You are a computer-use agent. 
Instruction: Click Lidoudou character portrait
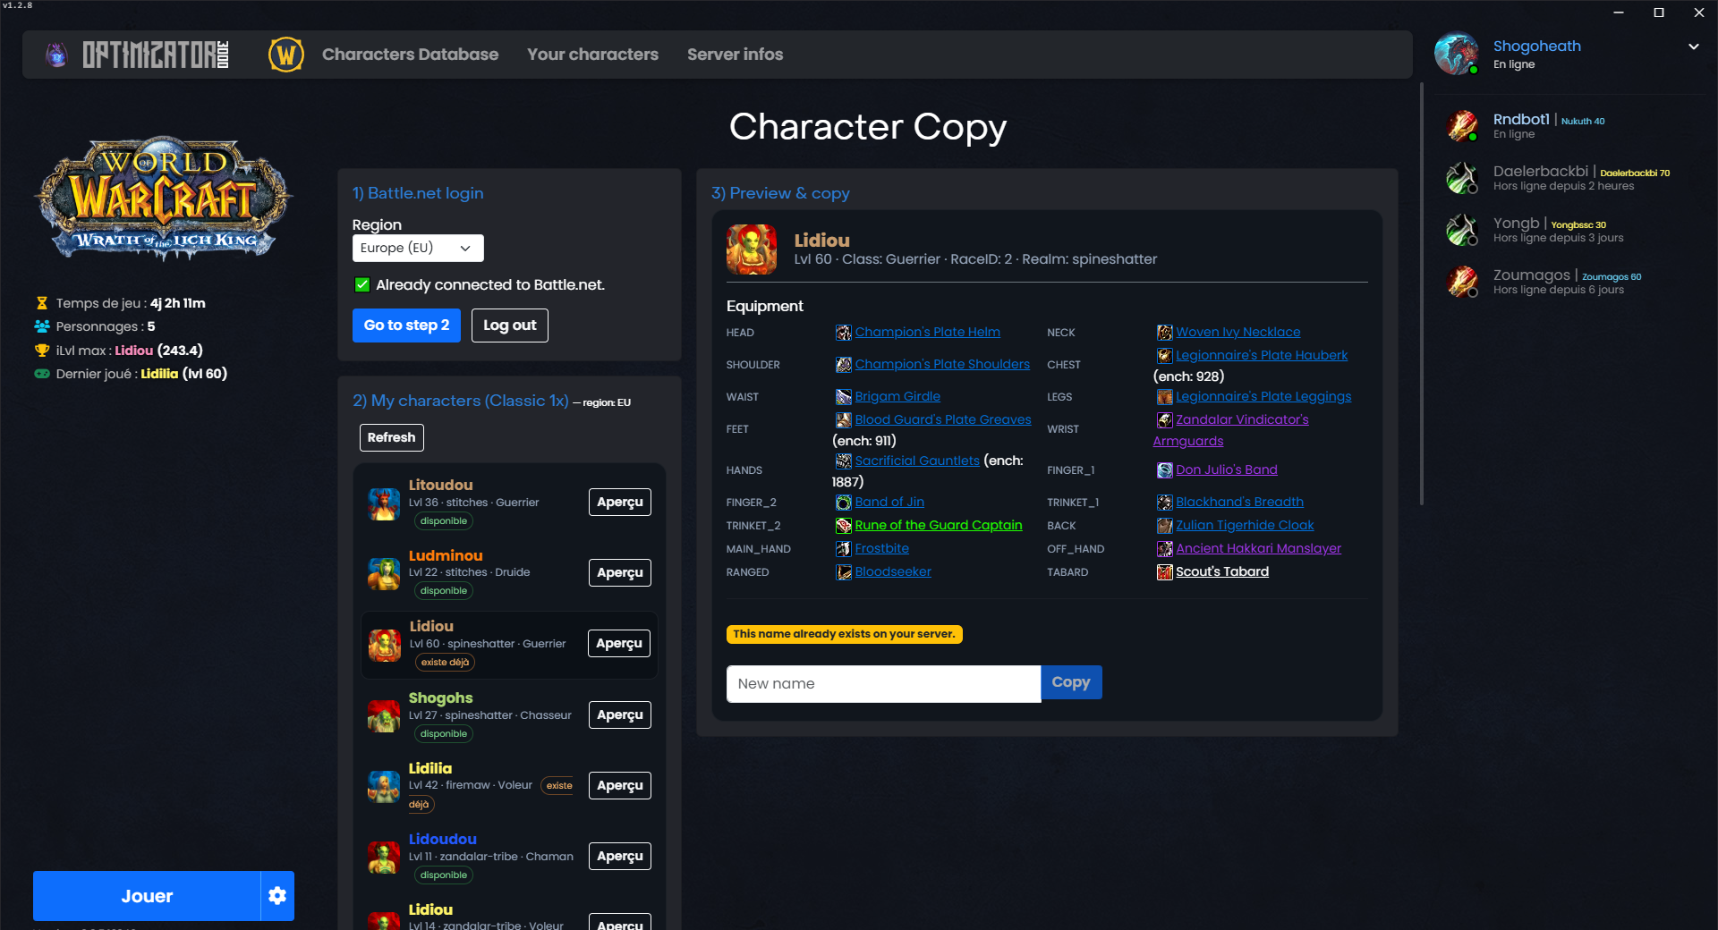pos(384,858)
